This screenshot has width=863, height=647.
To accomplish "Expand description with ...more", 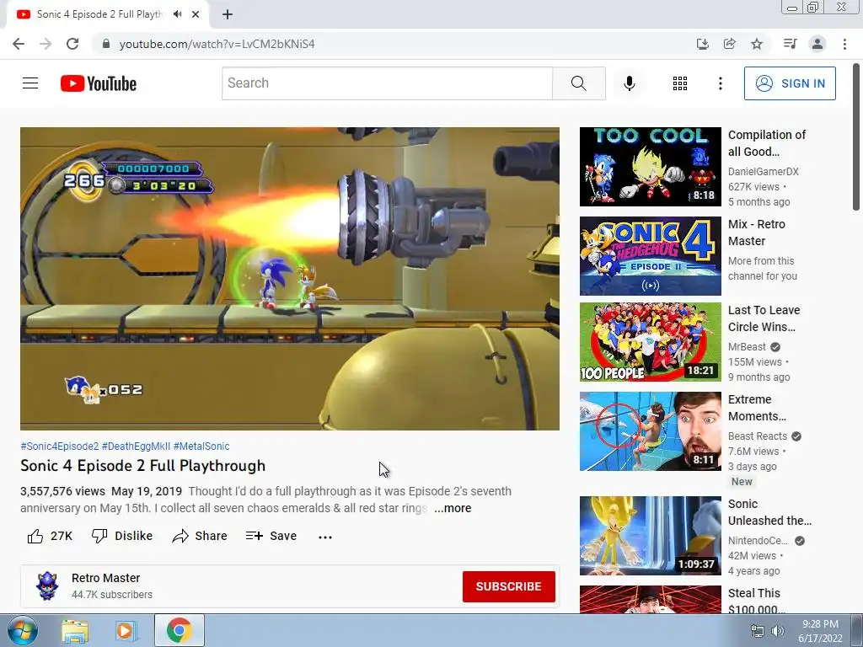I will pos(453,508).
